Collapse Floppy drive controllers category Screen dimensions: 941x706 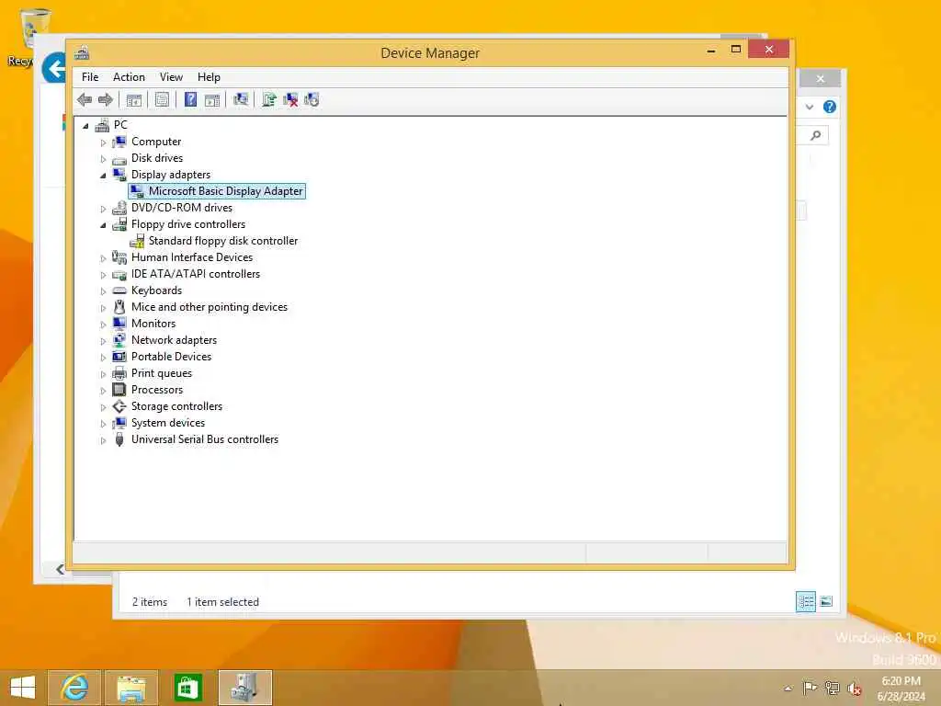click(x=103, y=225)
